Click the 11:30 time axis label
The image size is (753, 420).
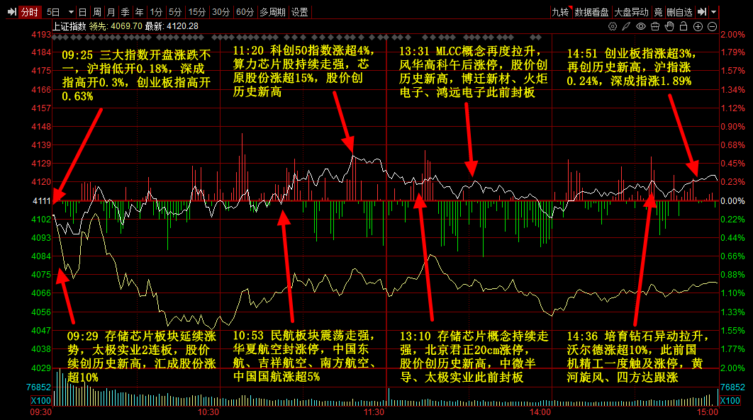pyautogui.click(x=374, y=412)
